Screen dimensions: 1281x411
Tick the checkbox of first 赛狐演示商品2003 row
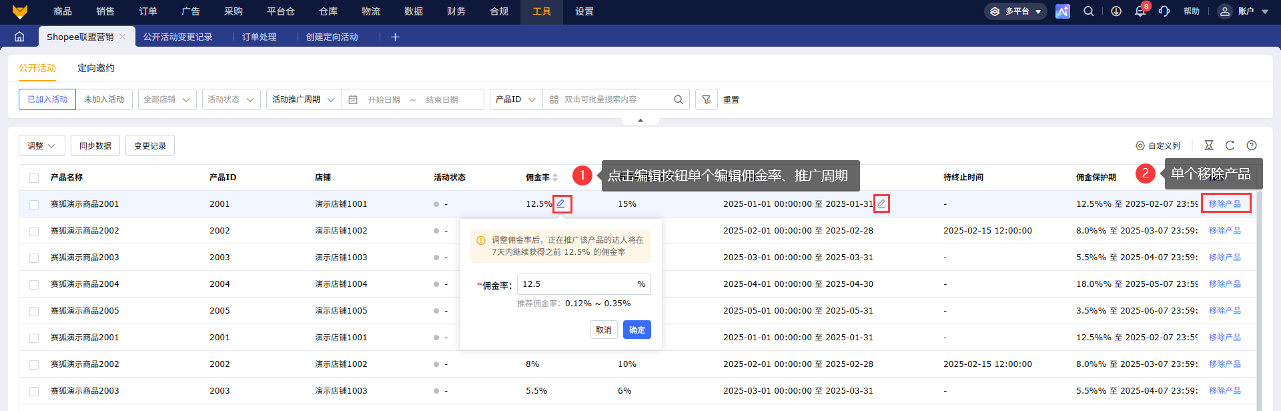coord(34,258)
